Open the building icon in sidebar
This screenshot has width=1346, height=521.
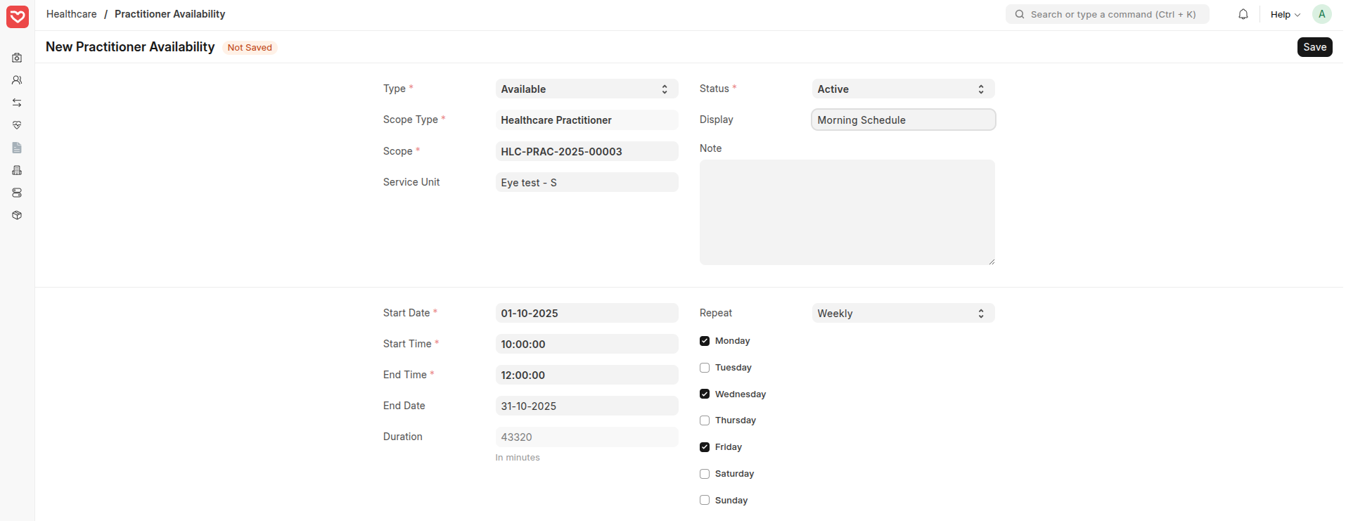click(x=17, y=170)
